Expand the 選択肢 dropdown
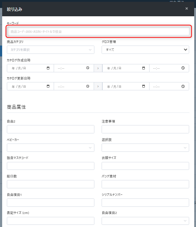 tap(145, 148)
